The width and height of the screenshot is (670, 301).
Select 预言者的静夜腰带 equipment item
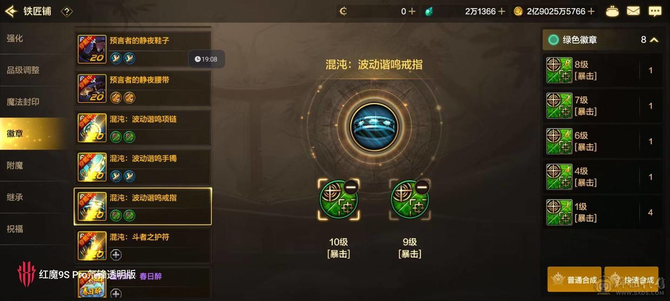click(143, 88)
